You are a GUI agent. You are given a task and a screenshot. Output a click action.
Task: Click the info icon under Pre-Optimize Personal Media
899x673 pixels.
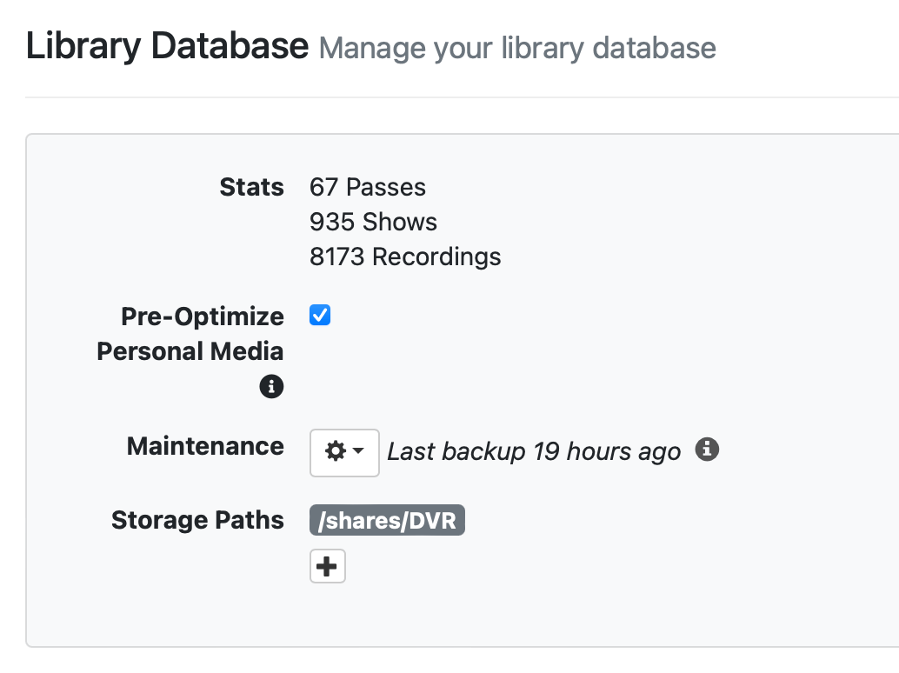pyautogui.click(x=271, y=386)
